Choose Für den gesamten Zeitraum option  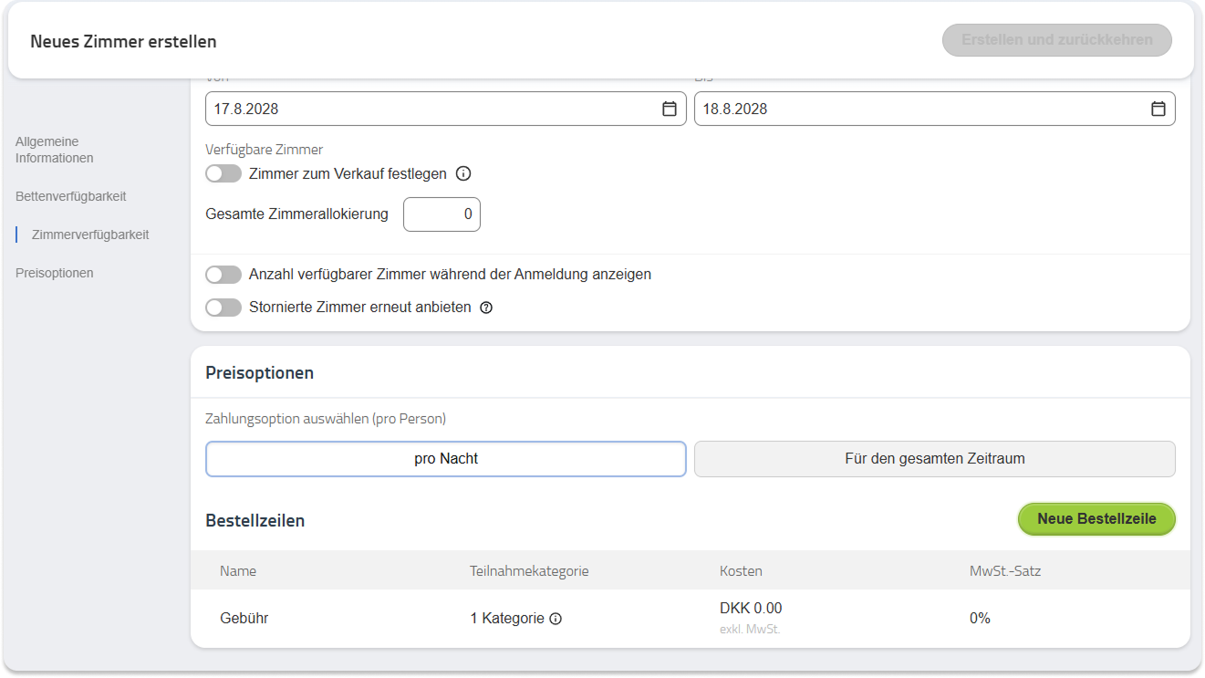tap(935, 459)
